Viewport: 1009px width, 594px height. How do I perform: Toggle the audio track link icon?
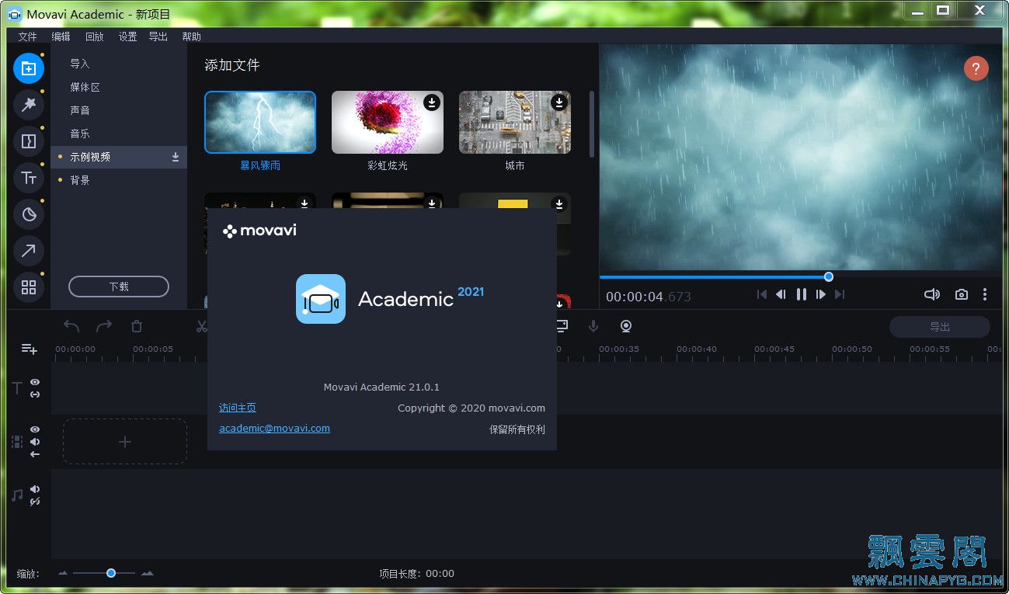pos(35,502)
